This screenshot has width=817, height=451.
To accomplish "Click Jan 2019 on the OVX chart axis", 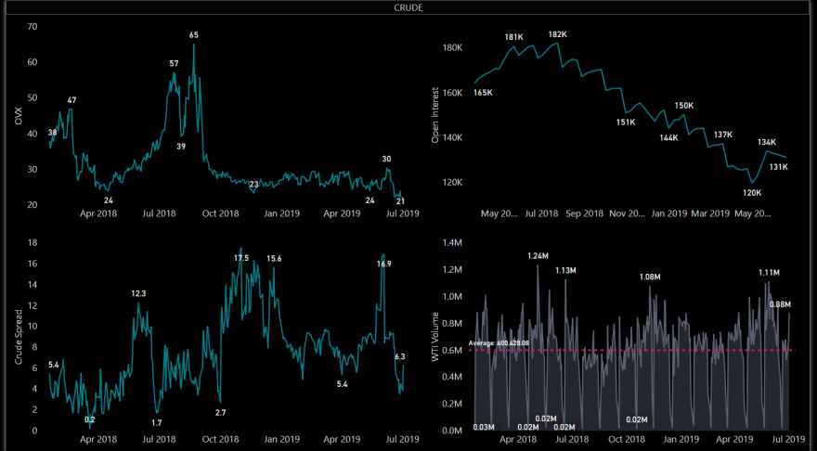I will [x=281, y=213].
